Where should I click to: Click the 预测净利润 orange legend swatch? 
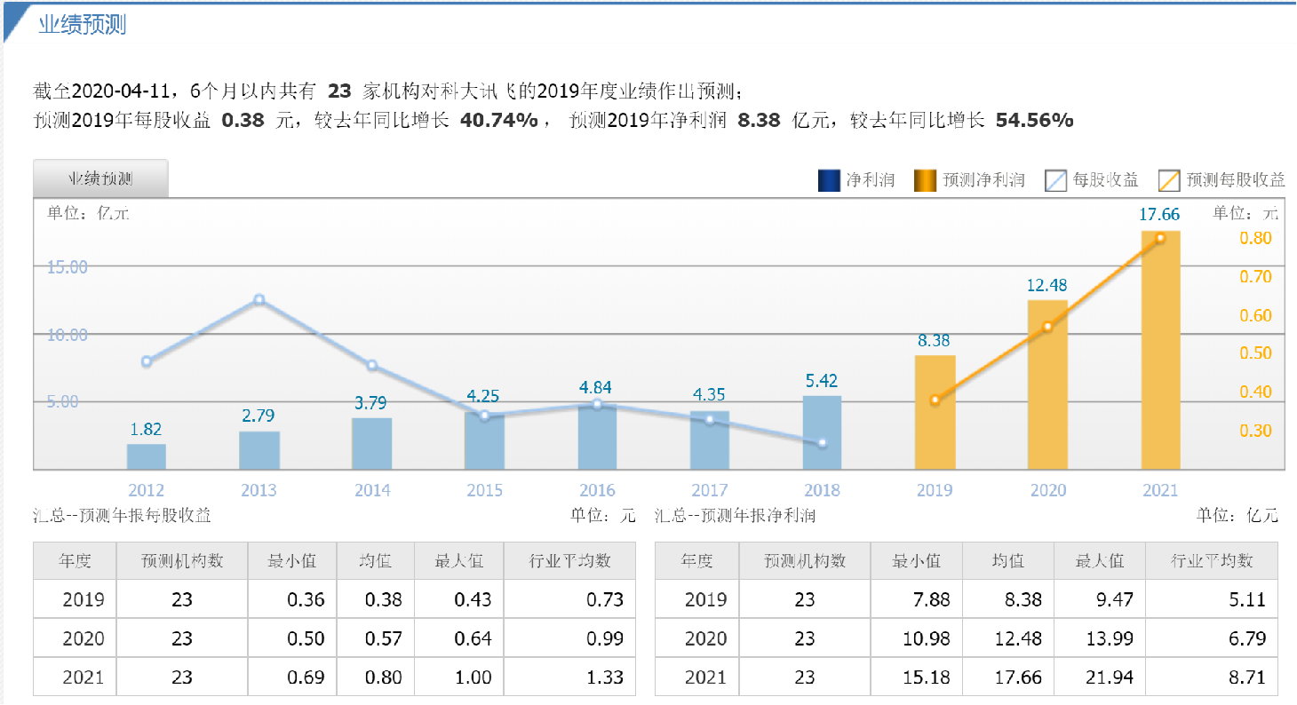point(924,180)
